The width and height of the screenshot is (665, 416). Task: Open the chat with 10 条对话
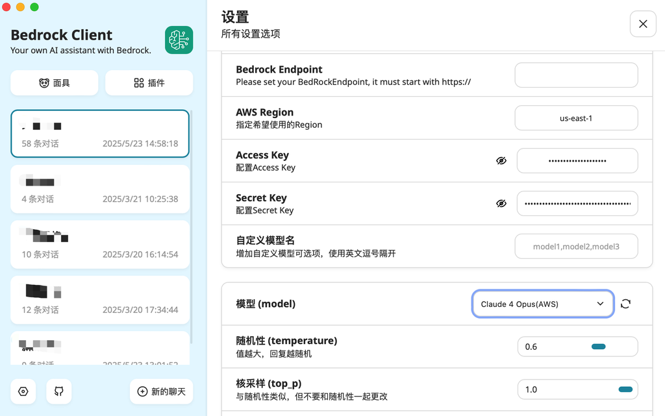[100, 245]
